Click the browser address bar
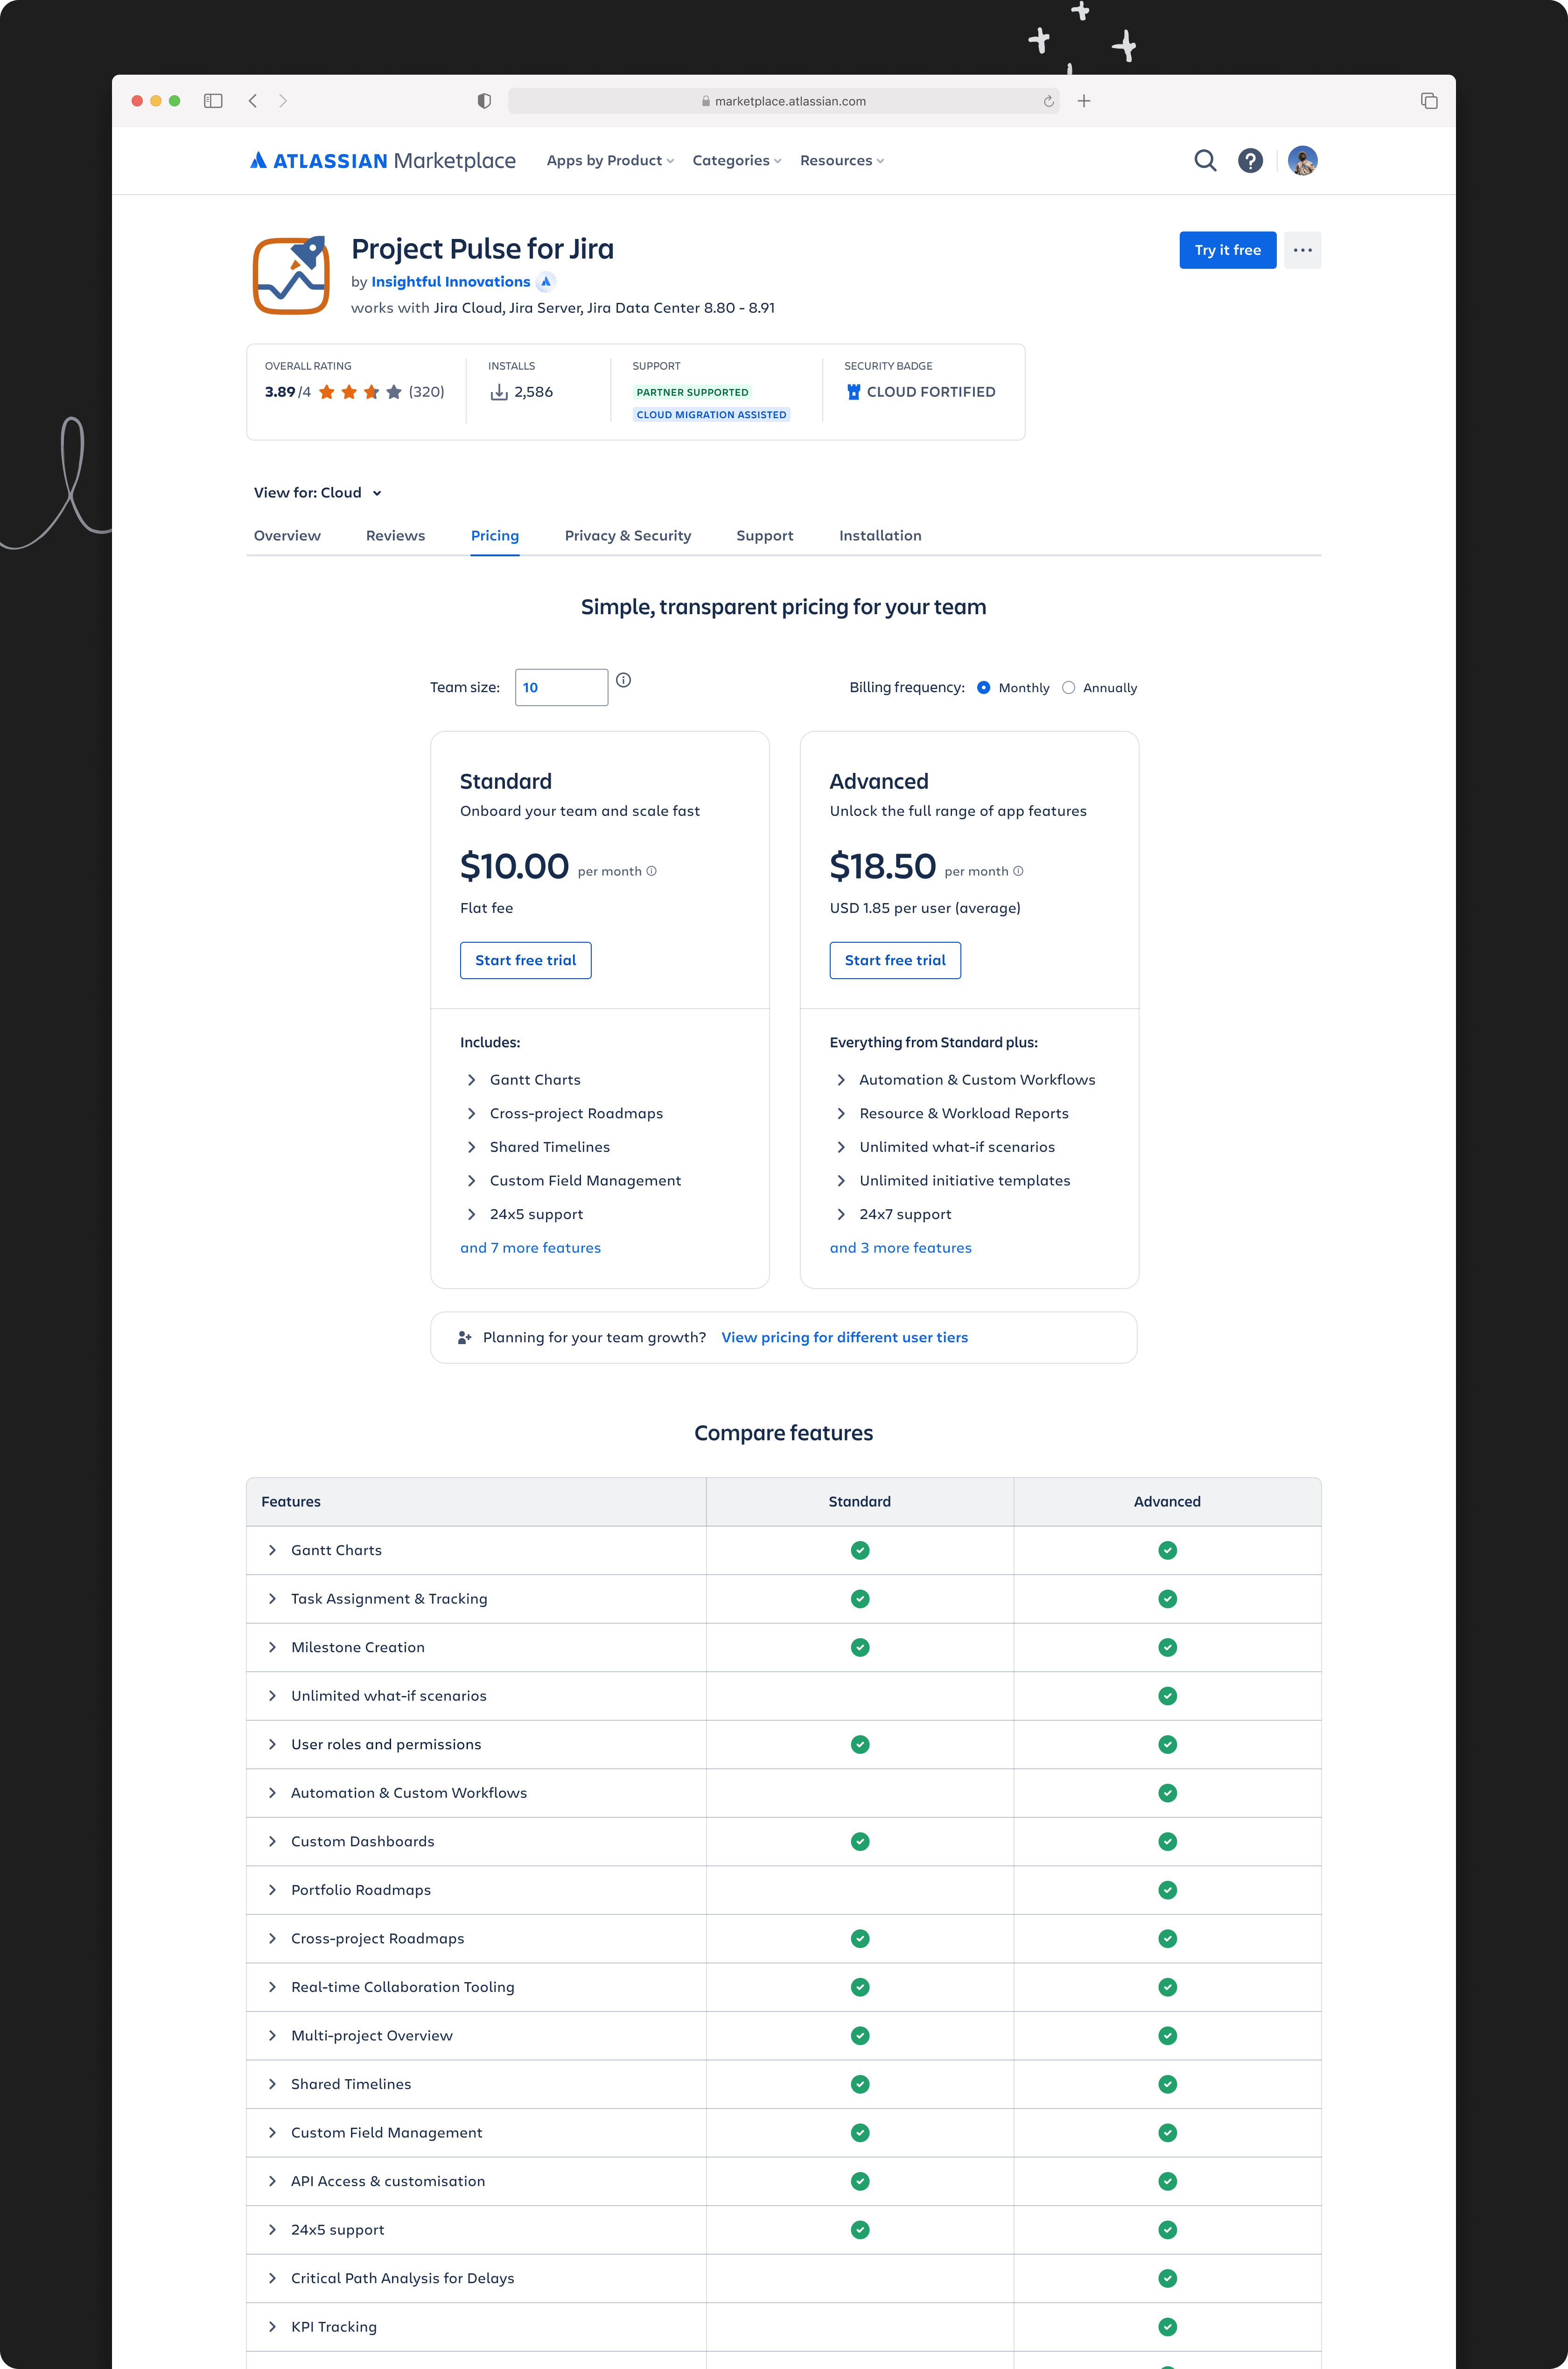Viewport: 1568px width, 2369px height. pos(785,101)
